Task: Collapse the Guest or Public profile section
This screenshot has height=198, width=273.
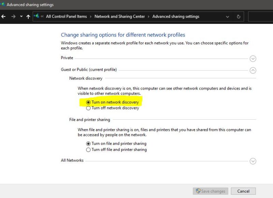Action: [x=253, y=71]
